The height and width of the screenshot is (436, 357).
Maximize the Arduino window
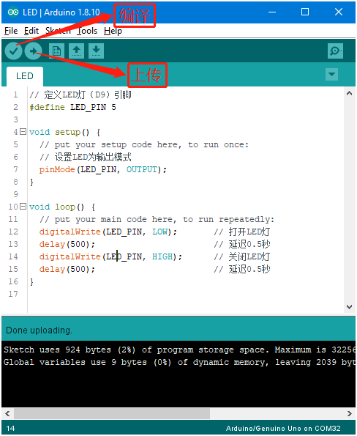coord(305,12)
